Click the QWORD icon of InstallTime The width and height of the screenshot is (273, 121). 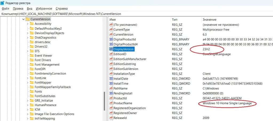point(111,84)
